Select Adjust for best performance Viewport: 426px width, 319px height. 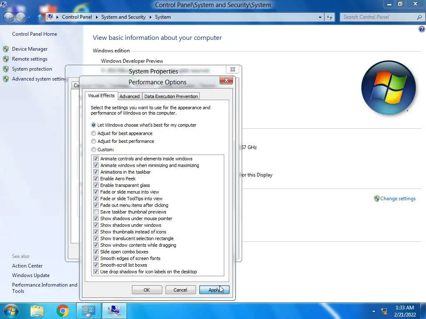(94, 141)
